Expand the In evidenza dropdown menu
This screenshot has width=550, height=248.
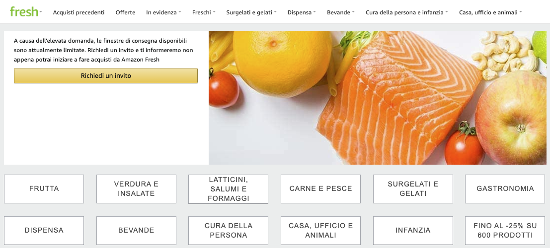tap(163, 12)
